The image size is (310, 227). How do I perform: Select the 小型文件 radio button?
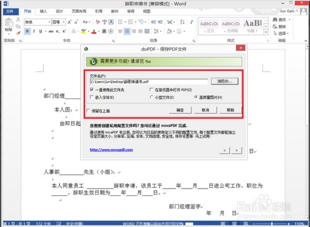[x=151, y=97]
